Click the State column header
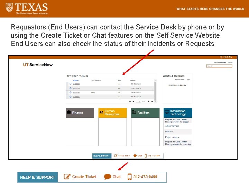The image size is (249, 187). click(x=119, y=80)
